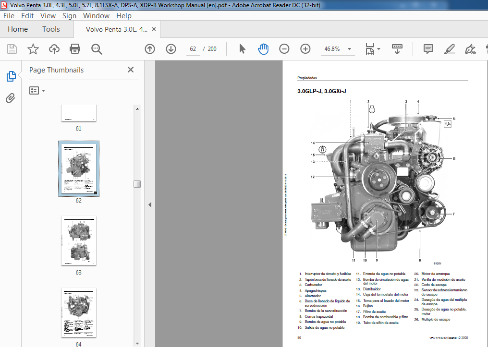Open the find text magnifier icon

[x=97, y=49]
